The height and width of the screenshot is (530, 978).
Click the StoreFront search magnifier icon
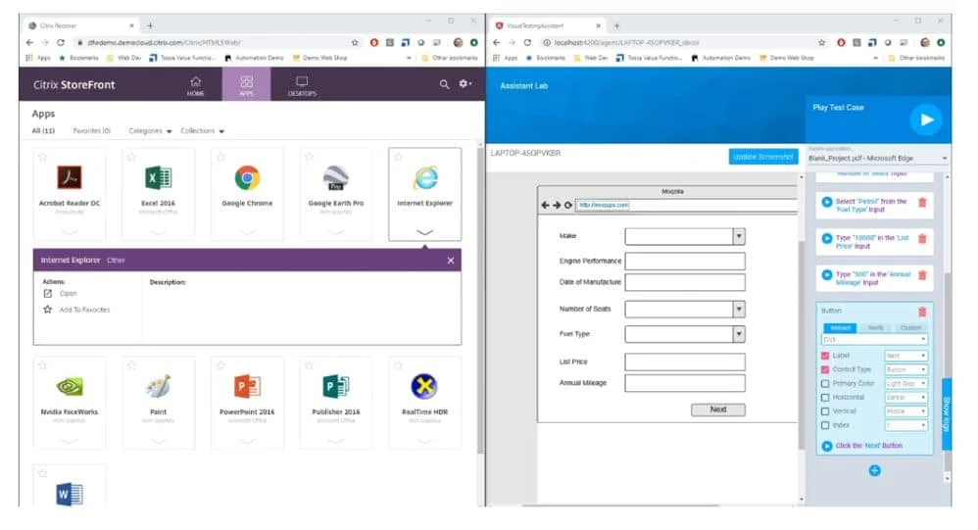[444, 83]
